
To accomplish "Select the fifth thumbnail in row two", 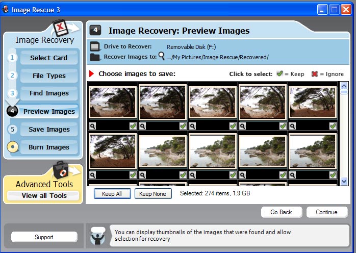I will tap(313, 151).
